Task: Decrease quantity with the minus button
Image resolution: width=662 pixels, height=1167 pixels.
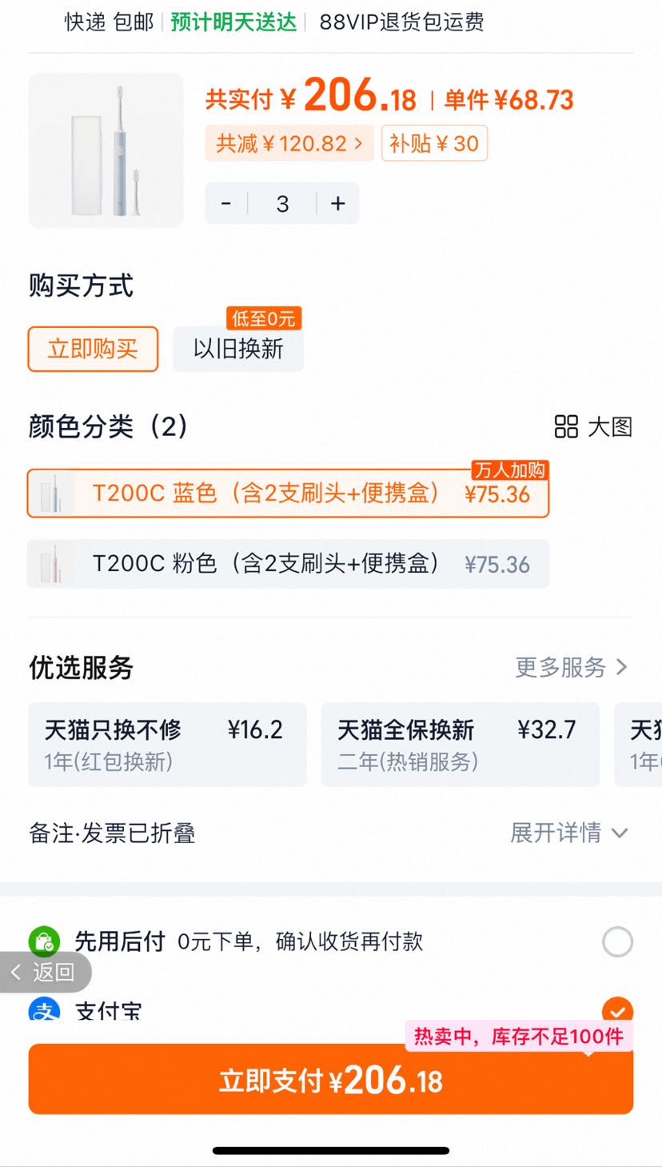Action: tap(226, 204)
